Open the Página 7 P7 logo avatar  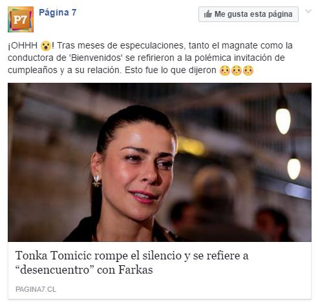(x=21, y=19)
